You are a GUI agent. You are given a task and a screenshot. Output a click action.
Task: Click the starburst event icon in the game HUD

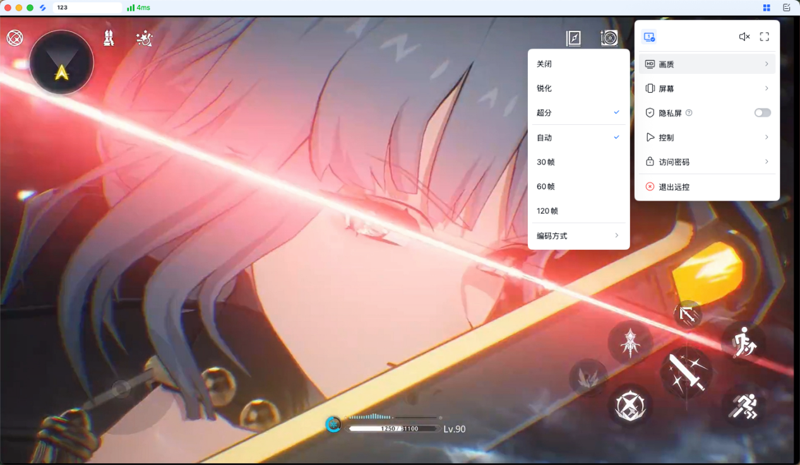[145, 38]
